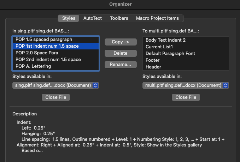Close File under the sing.pltf list
The width and height of the screenshot is (240, 162).
click(56, 97)
